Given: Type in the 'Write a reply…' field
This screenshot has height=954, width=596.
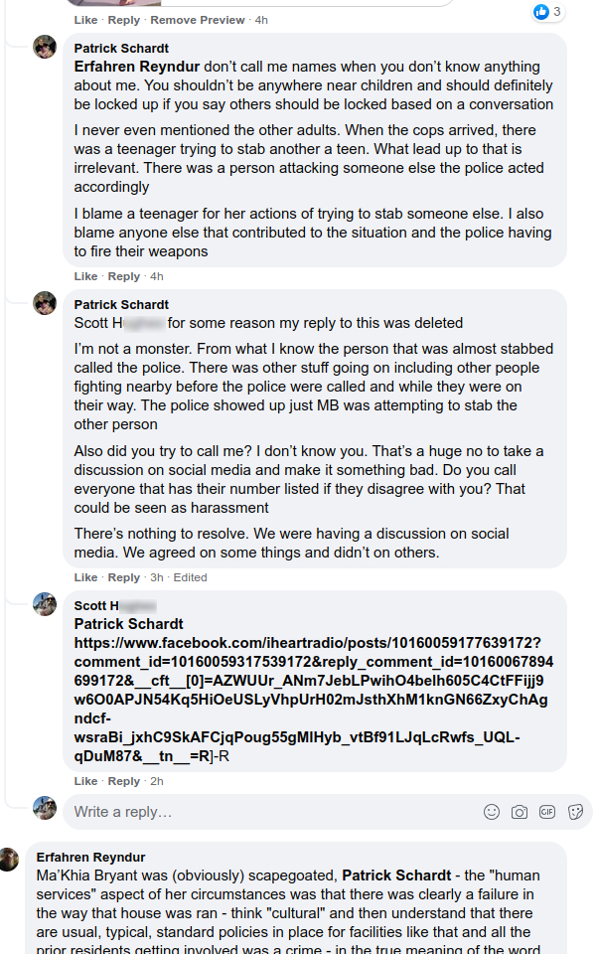Looking at the screenshot, I should (268, 812).
